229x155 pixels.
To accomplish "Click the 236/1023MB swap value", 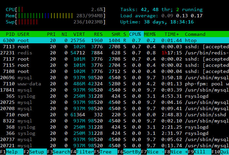I will click(x=88, y=22).
